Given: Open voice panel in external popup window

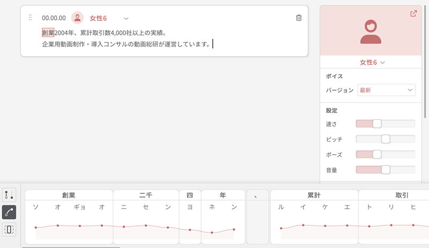Looking at the screenshot, I should 413,13.
